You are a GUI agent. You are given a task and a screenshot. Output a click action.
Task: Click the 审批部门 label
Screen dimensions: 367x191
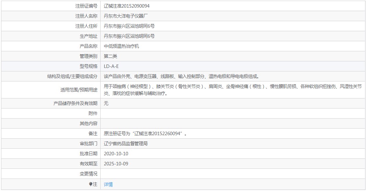pyautogui.click(x=88, y=144)
